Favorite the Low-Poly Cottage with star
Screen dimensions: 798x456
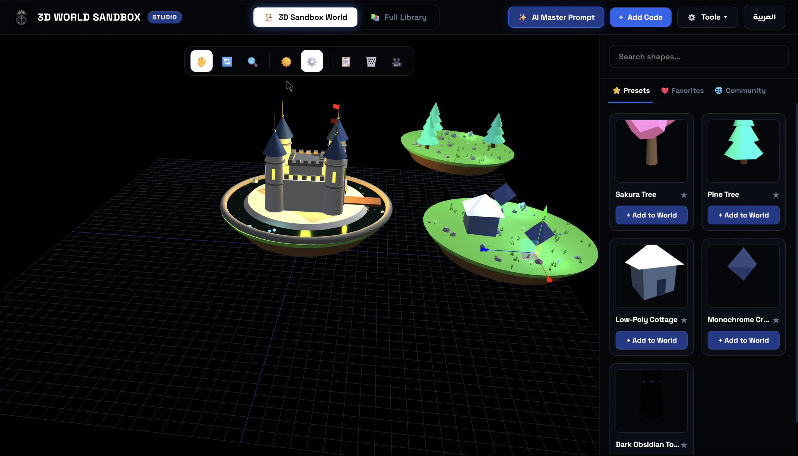click(x=684, y=320)
